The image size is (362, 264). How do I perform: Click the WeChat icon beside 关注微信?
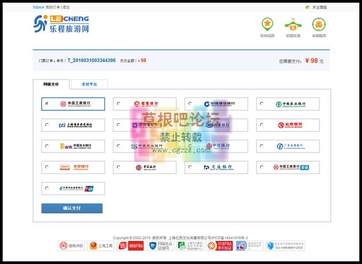(308, 7)
